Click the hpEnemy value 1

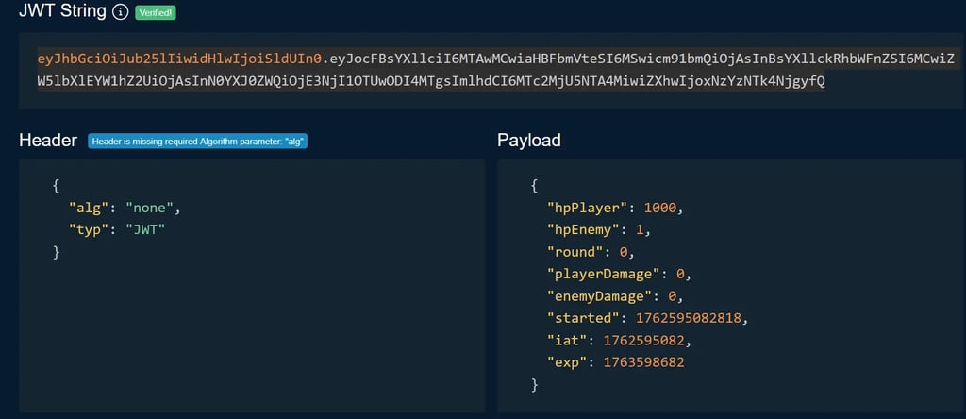pyautogui.click(x=638, y=229)
